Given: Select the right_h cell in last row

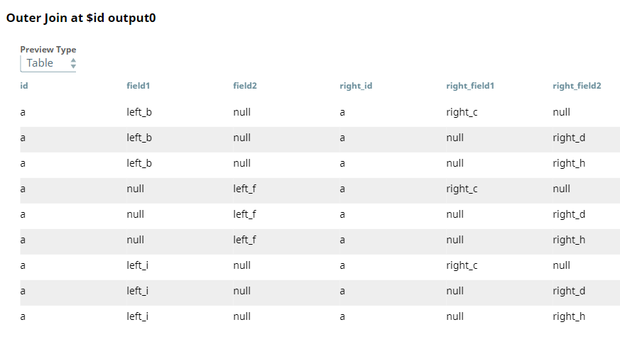Looking at the screenshot, I should (x=569, y=316).
